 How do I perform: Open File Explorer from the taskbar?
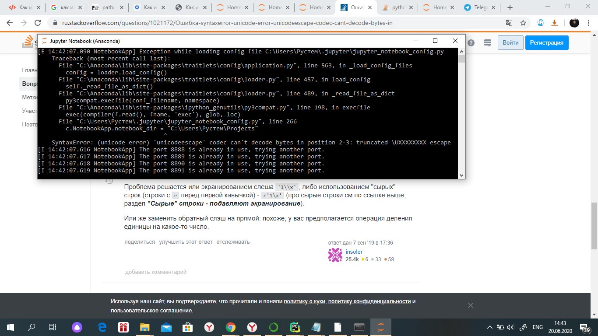(x=144, y=327)
